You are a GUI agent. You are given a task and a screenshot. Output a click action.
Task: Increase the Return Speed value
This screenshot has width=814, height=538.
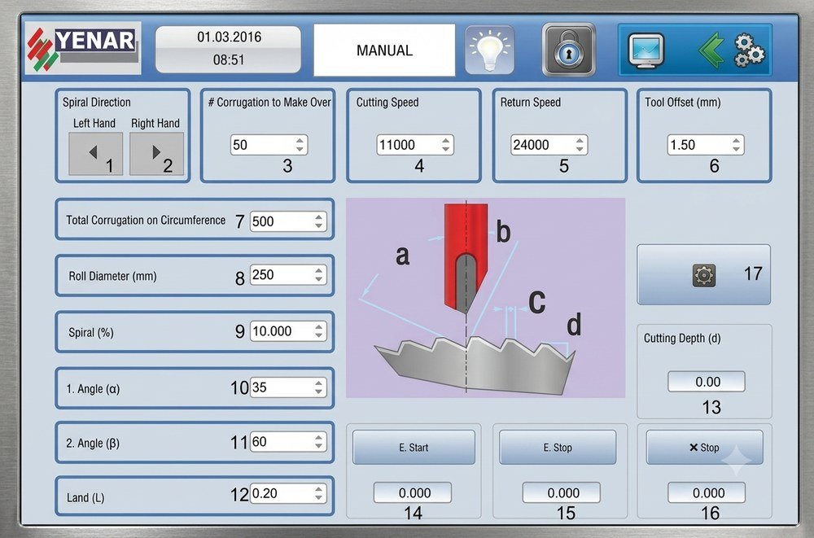coord(580,140)
